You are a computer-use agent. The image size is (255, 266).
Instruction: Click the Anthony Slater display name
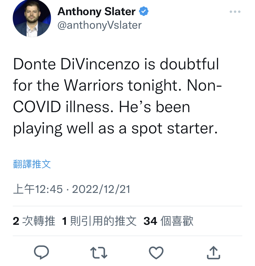click(96, 11)
